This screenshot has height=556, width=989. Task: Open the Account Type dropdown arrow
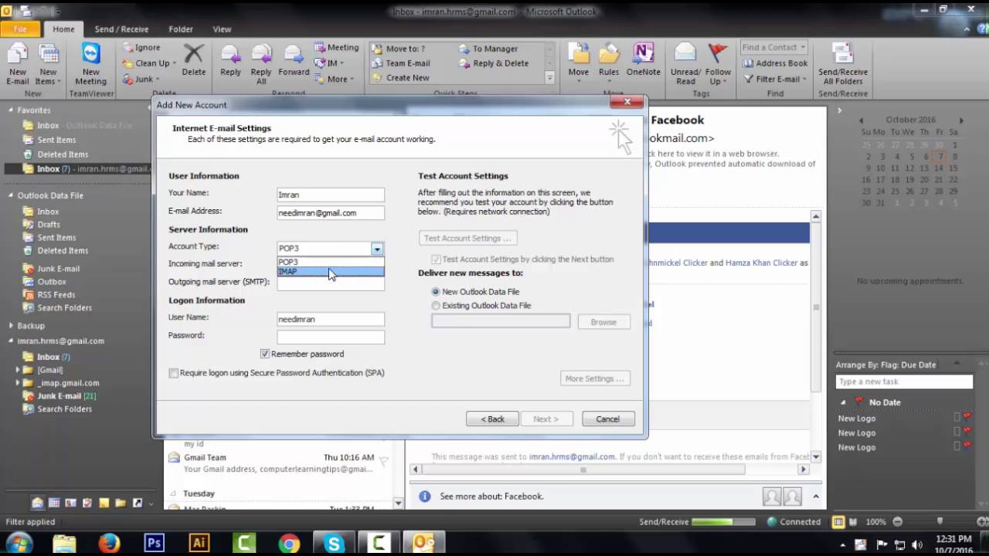376,249
